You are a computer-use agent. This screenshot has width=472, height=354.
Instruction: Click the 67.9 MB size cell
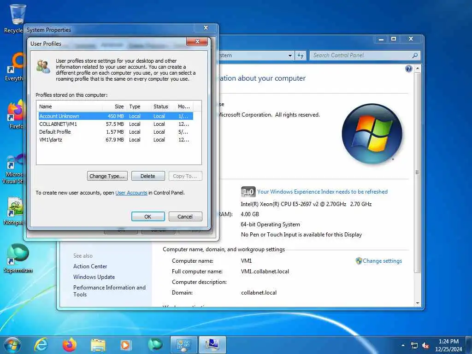point(115,140)
